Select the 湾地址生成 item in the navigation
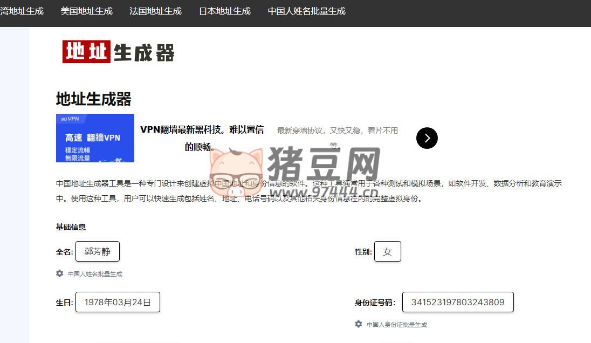The image size is (591, 343). (x=22, y=10)
